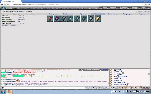This screenshot has height=94, width=151.
Task: Click the smiley icon left of chat input
Action: (x=3, y=88)
